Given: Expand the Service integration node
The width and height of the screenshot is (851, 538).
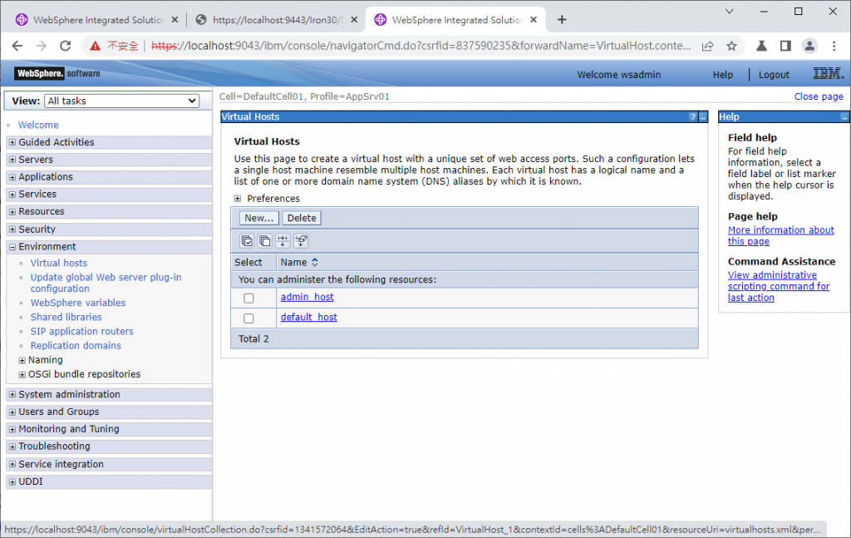Looking at the screenshot, I should click(x=12, y=464).
